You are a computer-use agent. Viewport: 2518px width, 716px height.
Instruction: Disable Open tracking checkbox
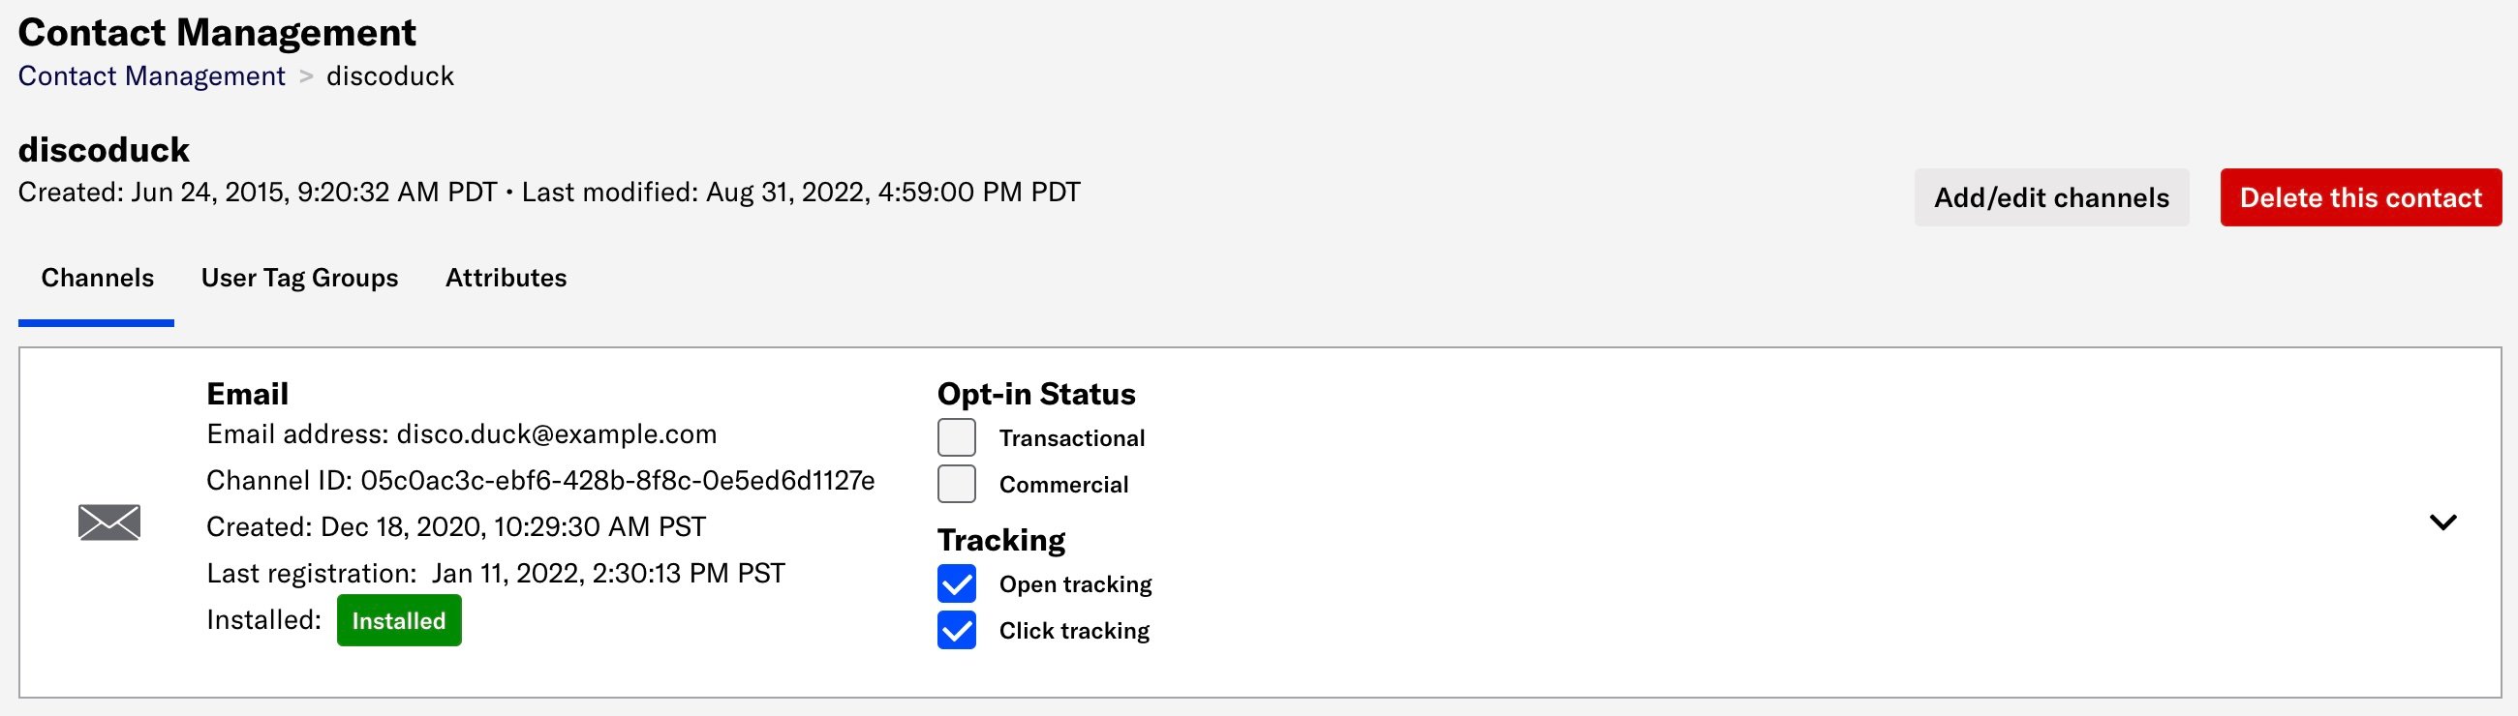(956, 584)
